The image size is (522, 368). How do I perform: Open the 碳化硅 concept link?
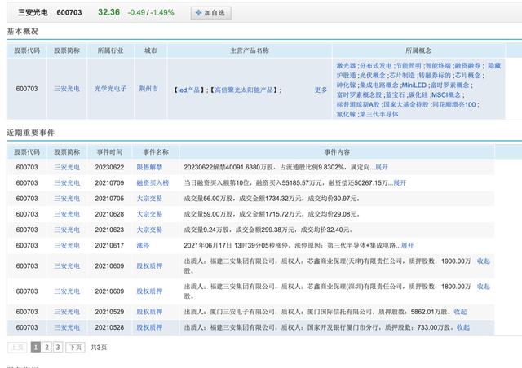click(418, 94)
